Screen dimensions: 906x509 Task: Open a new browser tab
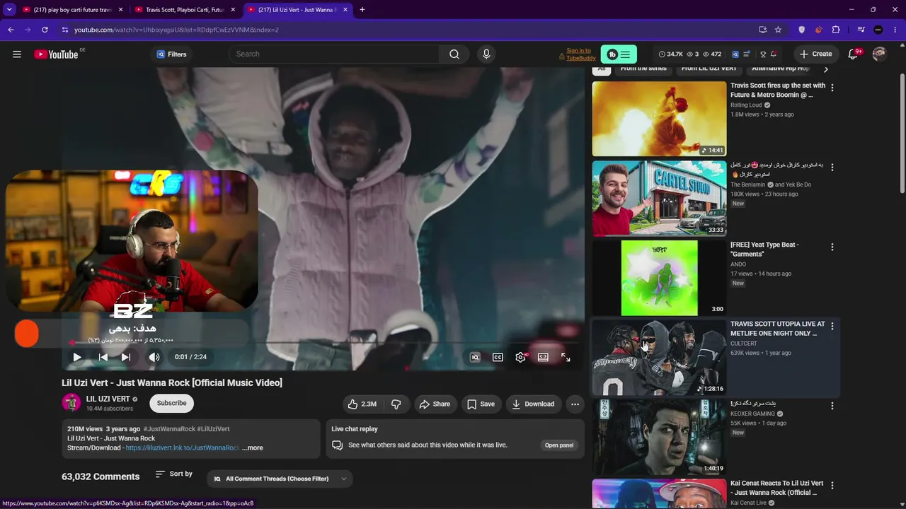[x=362, y=10]
